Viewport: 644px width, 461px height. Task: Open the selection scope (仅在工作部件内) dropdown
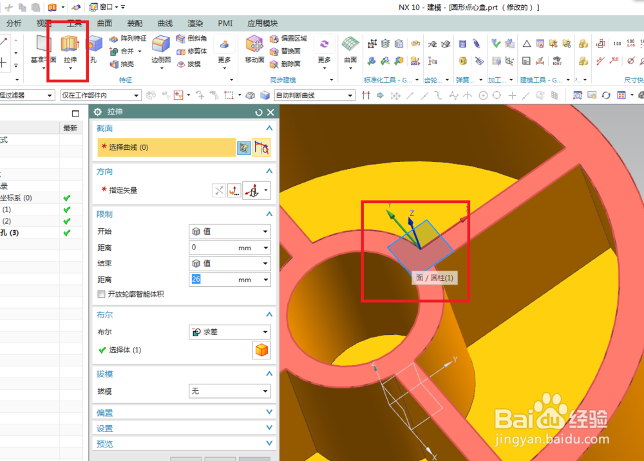100,95
